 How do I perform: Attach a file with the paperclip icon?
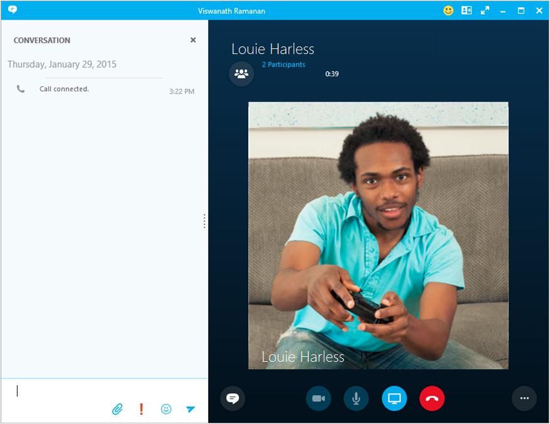tap(117, 409)
